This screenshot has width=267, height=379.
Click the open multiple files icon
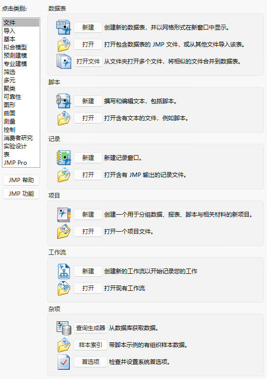(64, 62)
